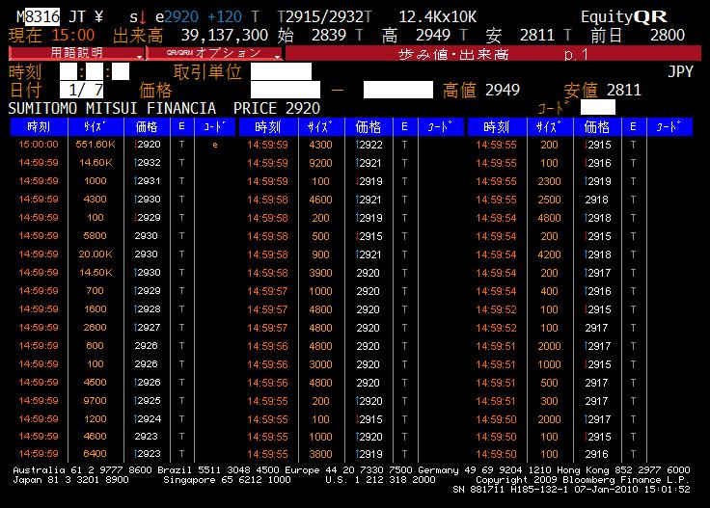This screenshot has height=508, width=710.
Task: Click the 14.50K size cell
Action: (x=96, y=273)
